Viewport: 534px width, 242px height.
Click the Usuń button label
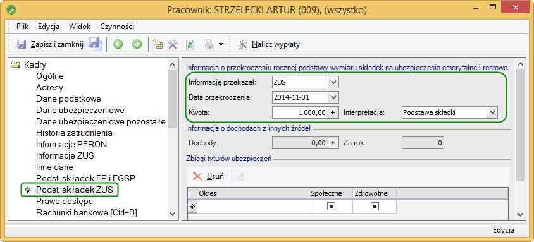click(215, 176)
